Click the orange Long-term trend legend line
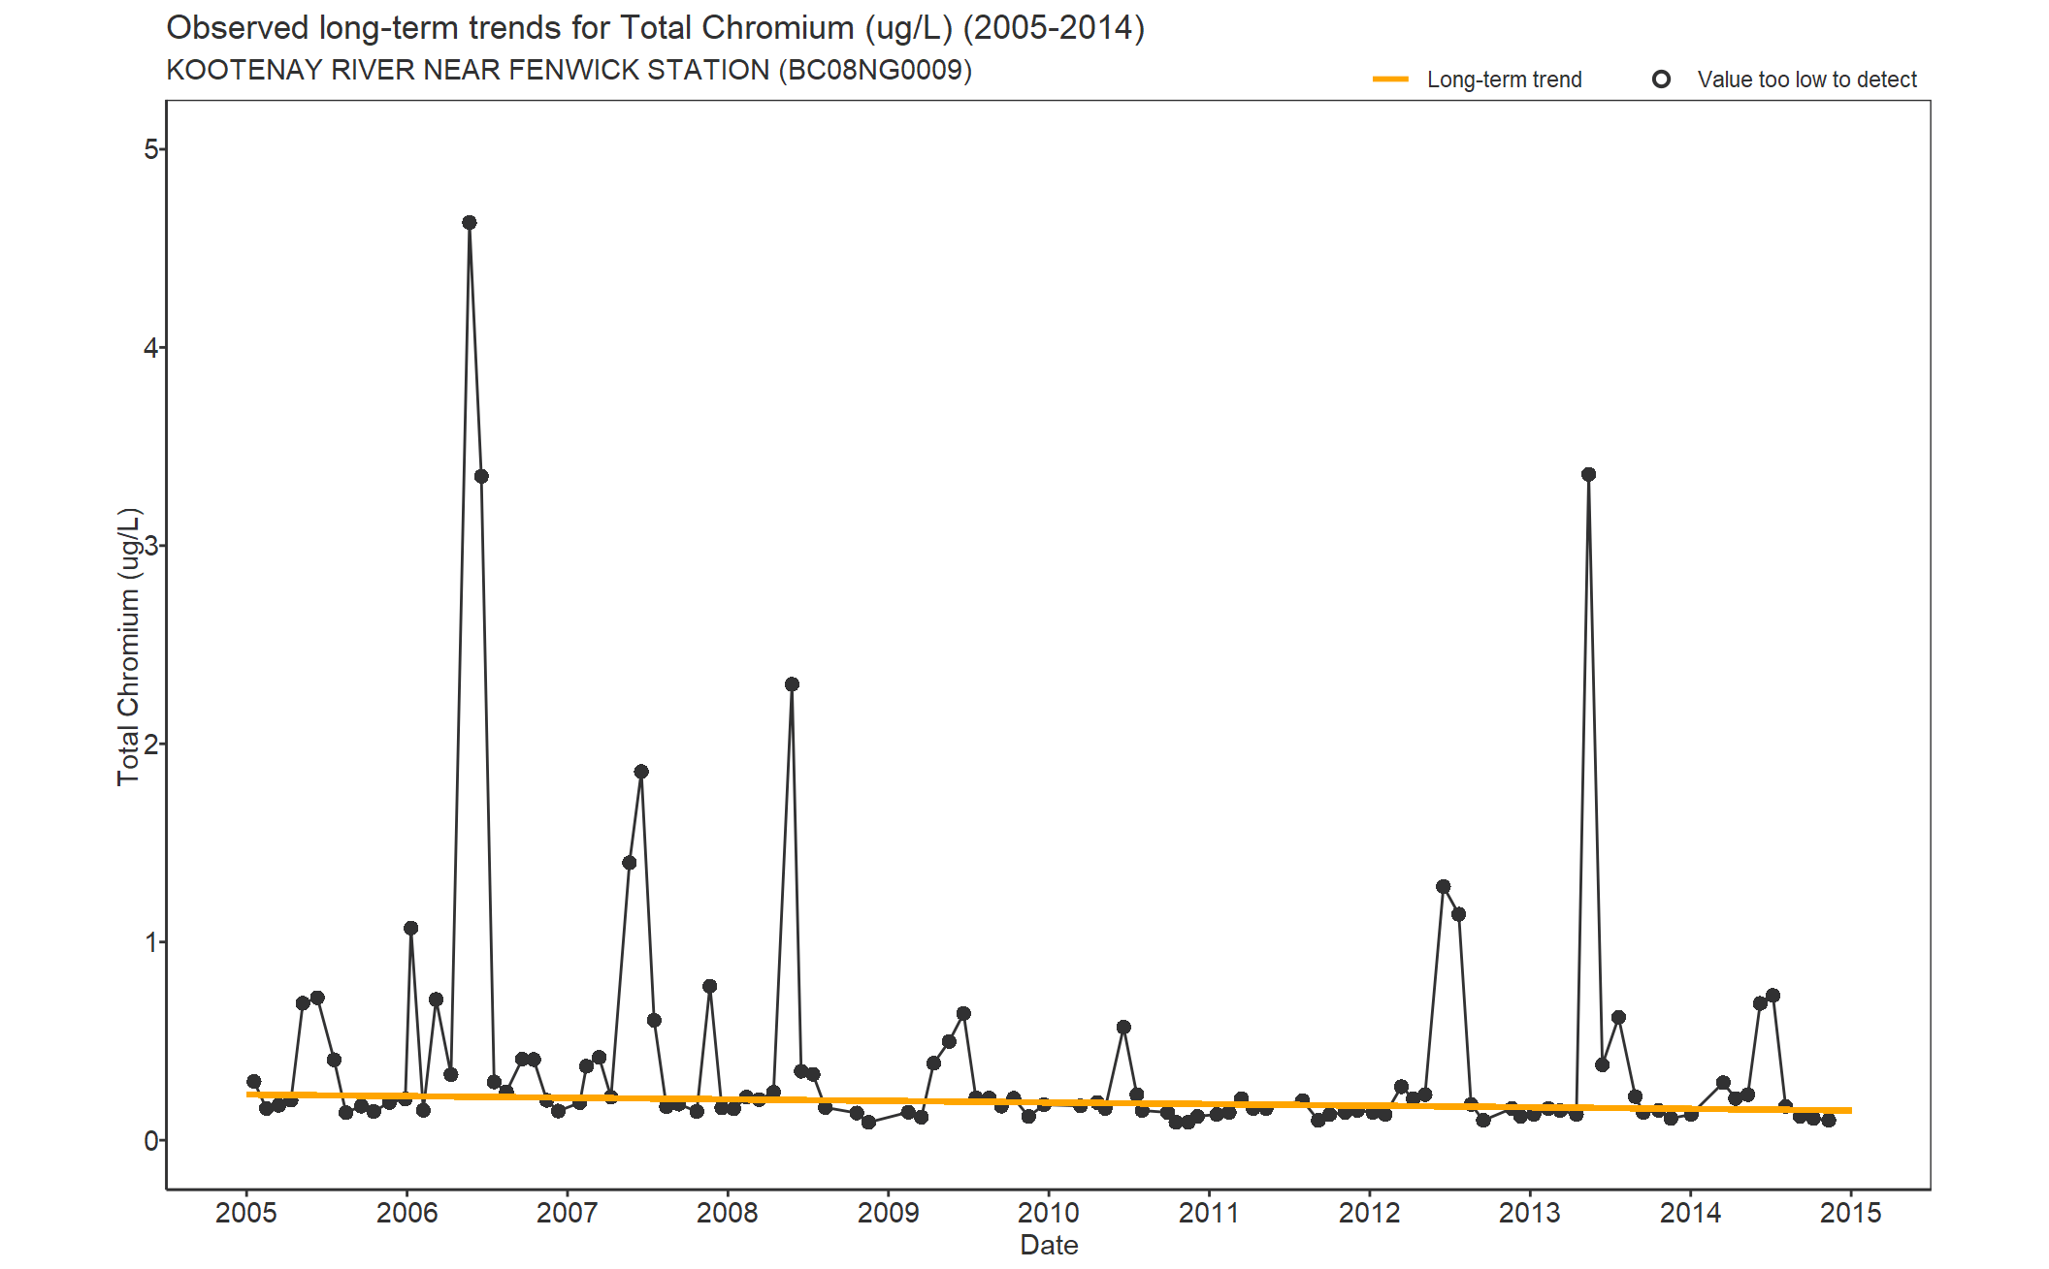 (x=1390, y=79)
